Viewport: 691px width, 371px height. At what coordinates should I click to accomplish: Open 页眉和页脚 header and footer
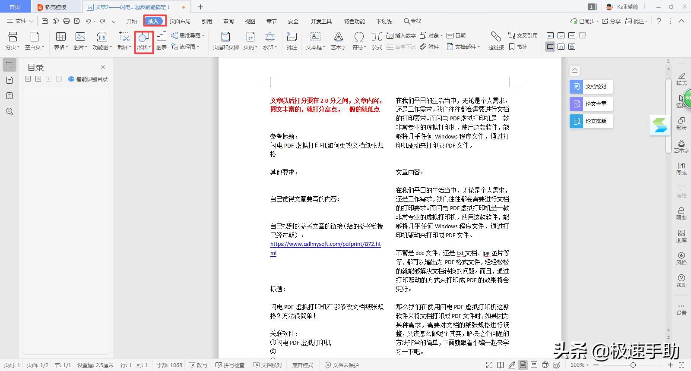[225, 41]
